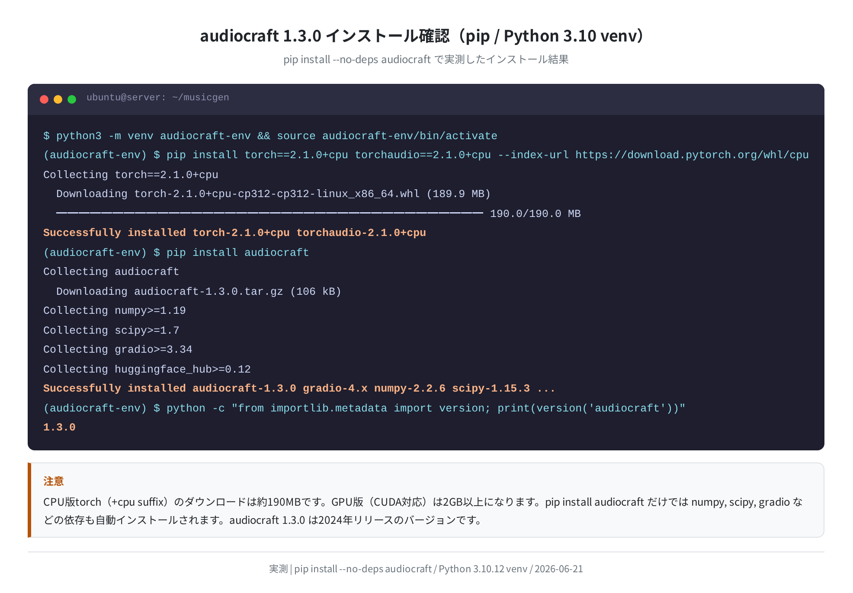Click the yellow minimize dot in terminal header
This screenshot has height=593, width=853.
pos(58,99)
